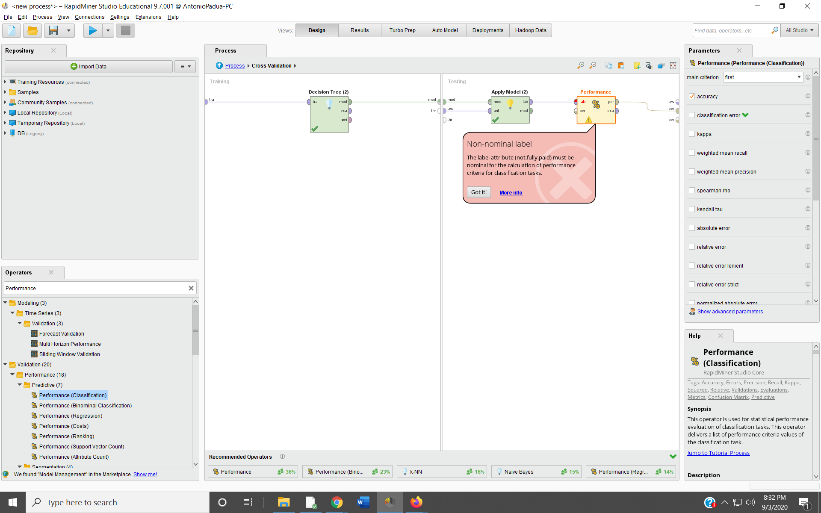Open the More info link in error bubble
Screen dimensions: 821x513
pyautogui.click(x=511, y=193)
